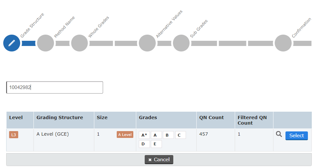317x168 pixels.
Task: Click the L3 level badge
Action: coord(14,135)
